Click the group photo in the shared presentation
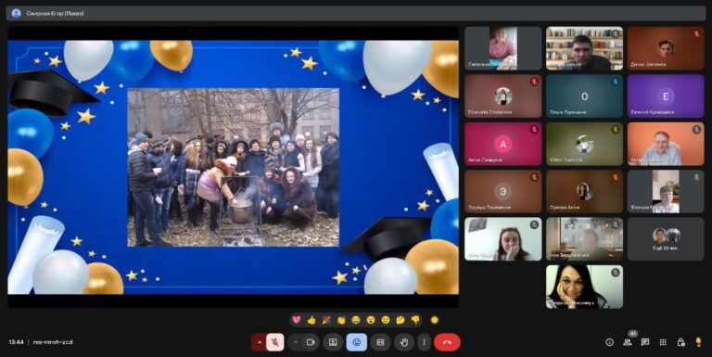The image size is (712, 357). (233, 167)
